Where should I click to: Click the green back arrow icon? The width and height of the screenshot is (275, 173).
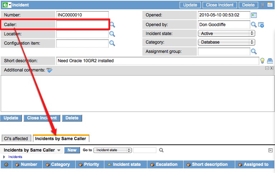tap(5, 5)
